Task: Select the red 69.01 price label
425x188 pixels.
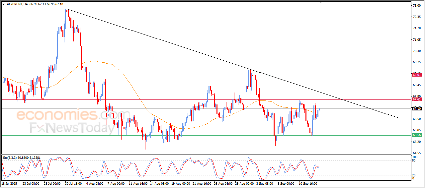Action: (x=417, y=75)
